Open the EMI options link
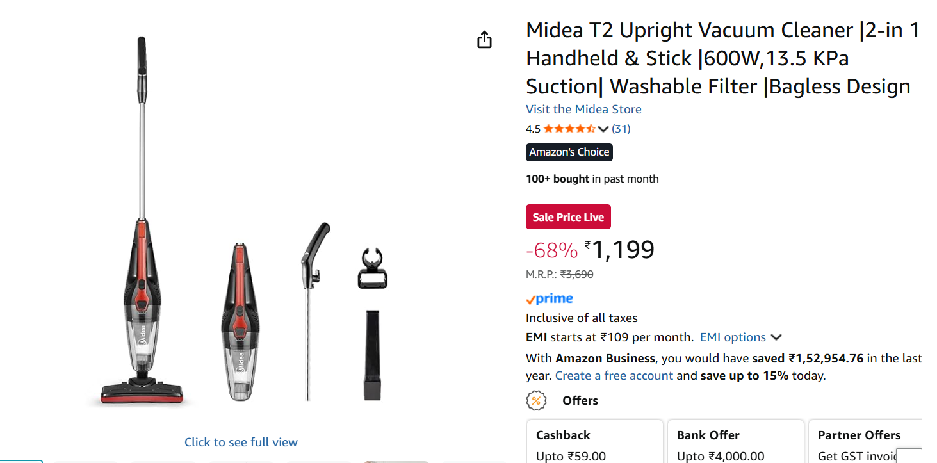937x463 pixels. pyautogui.click(x=733, y=337)
